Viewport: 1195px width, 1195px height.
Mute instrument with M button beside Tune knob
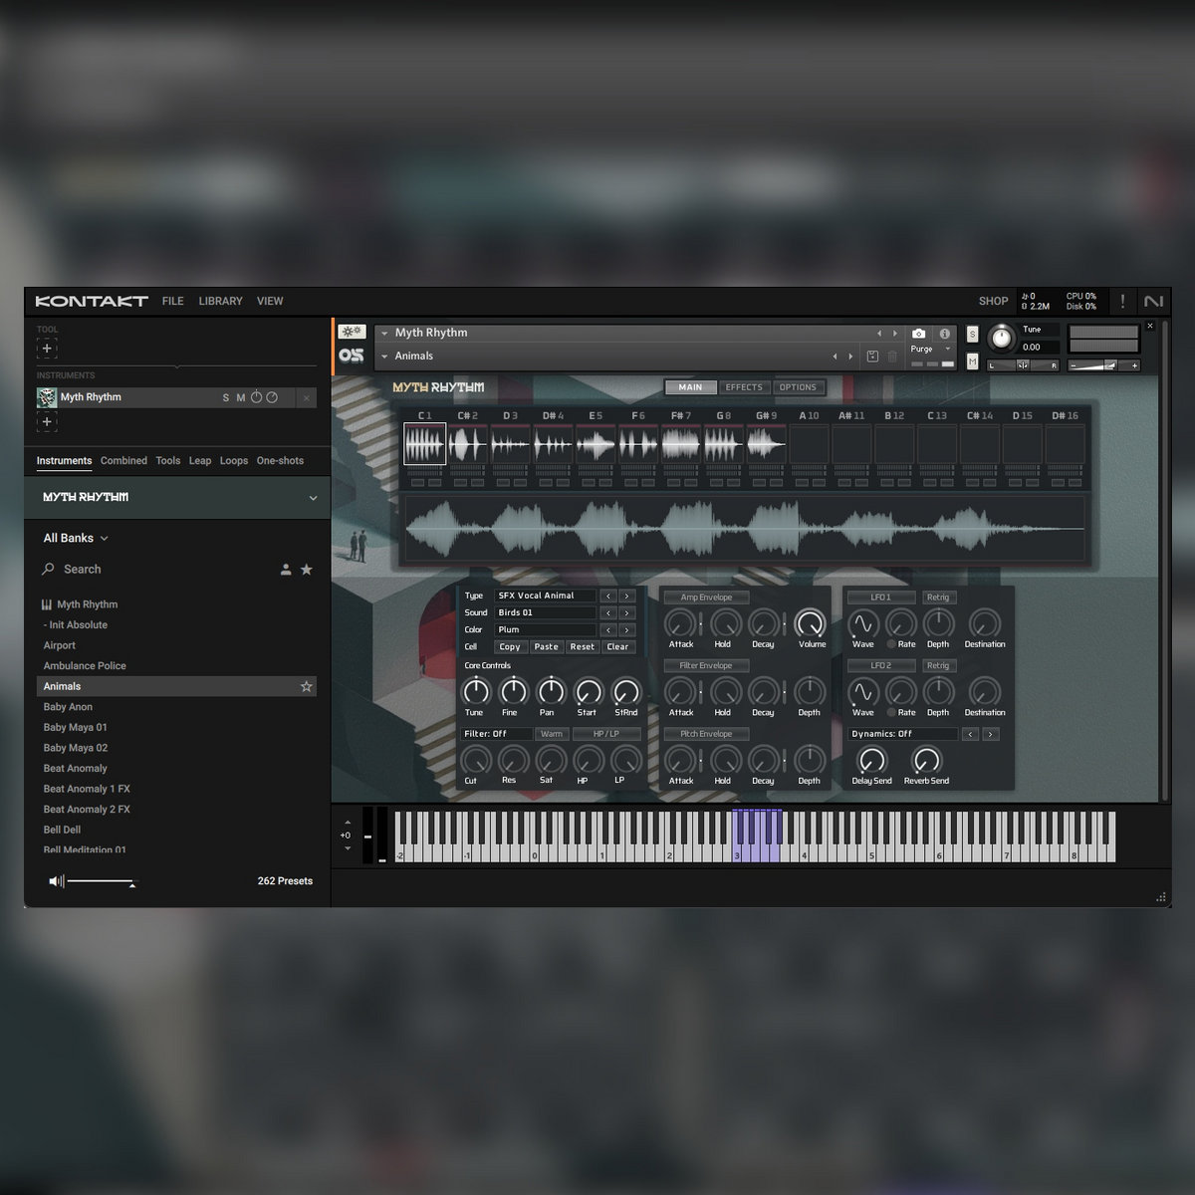[x=972, y=361]
